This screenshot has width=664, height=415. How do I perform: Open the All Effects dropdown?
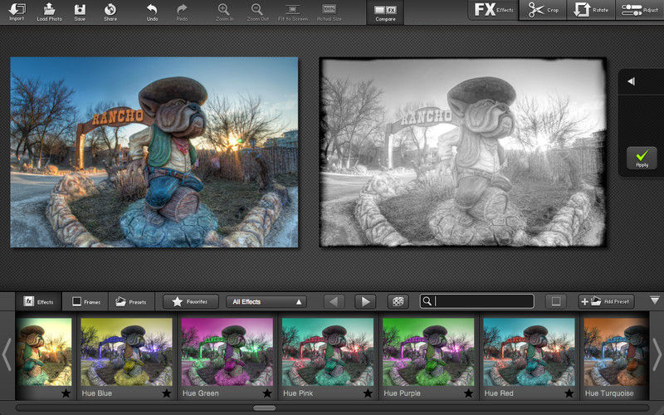(266, 301)
